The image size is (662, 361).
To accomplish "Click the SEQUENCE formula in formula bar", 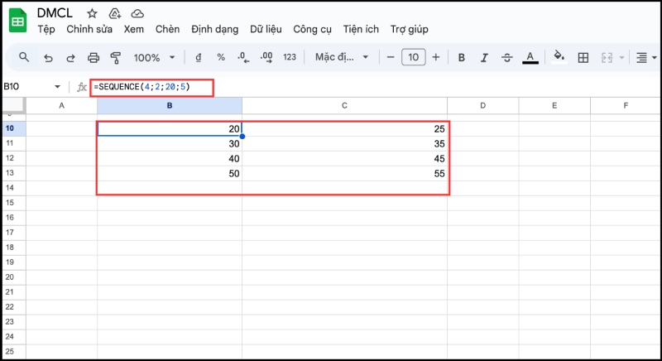I will click(142, 87).
